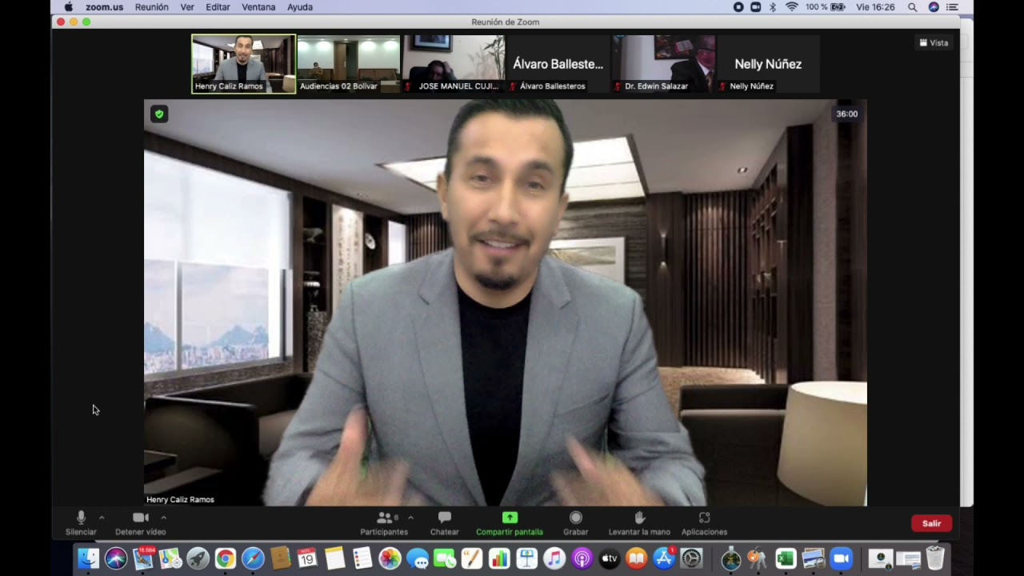Click the 36:00 meeting timer

846,114
